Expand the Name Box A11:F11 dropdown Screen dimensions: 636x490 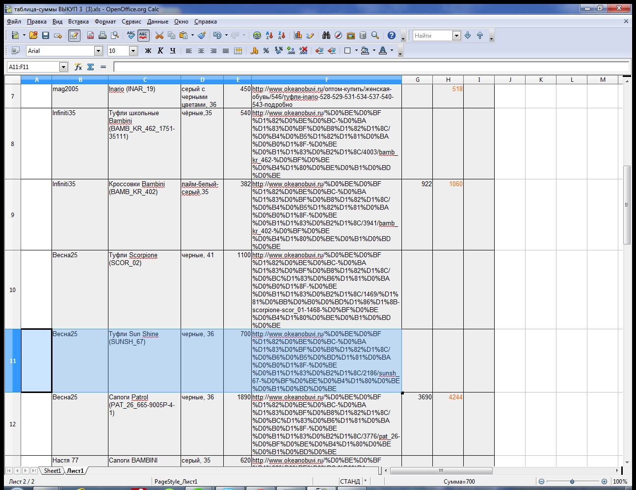[63, 67]
